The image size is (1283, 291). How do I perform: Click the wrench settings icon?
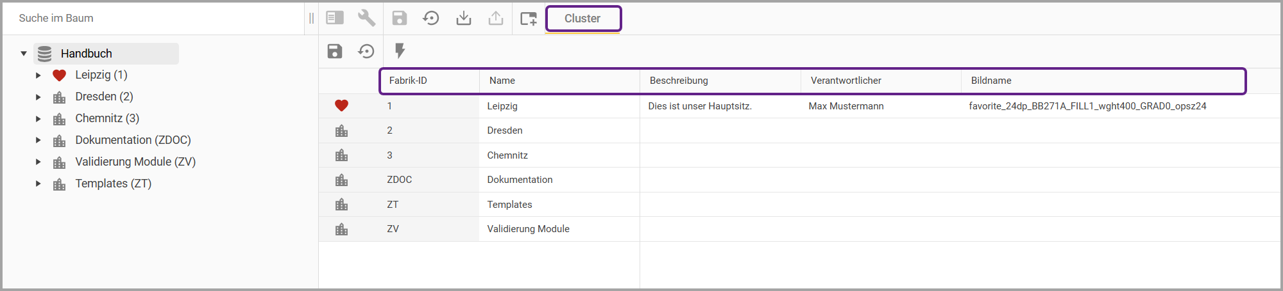pos(366,18)
